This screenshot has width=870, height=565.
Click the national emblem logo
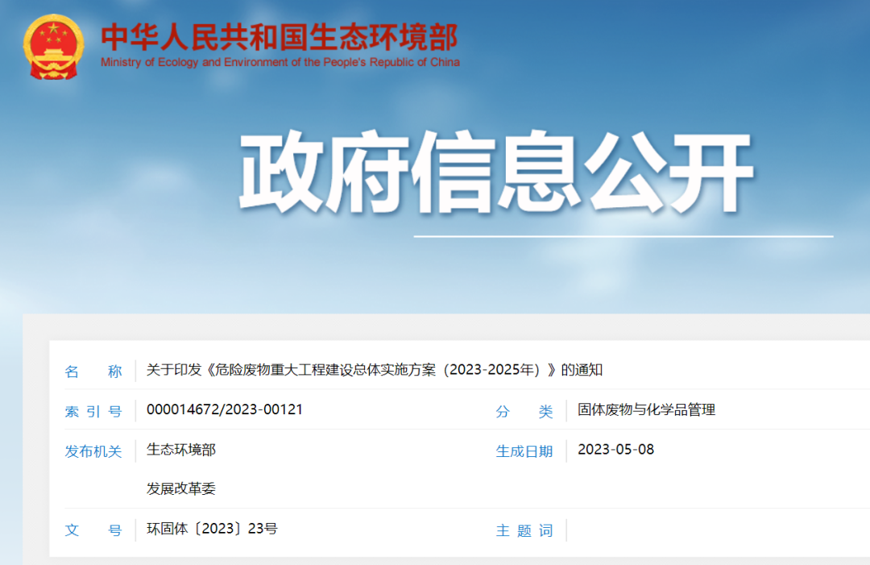[x=53, y=48]
